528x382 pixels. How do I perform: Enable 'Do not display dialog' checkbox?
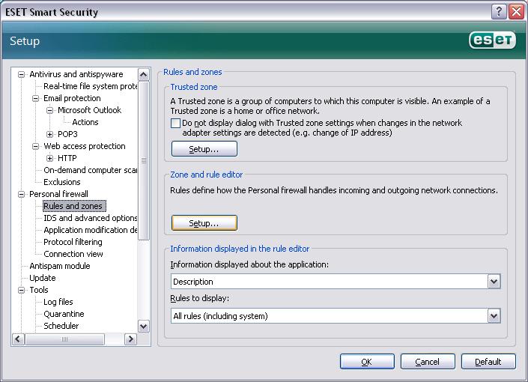[175, 123]
